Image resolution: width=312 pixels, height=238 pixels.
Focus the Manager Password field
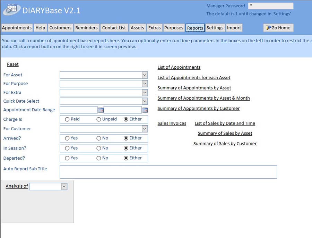point(271,6)
